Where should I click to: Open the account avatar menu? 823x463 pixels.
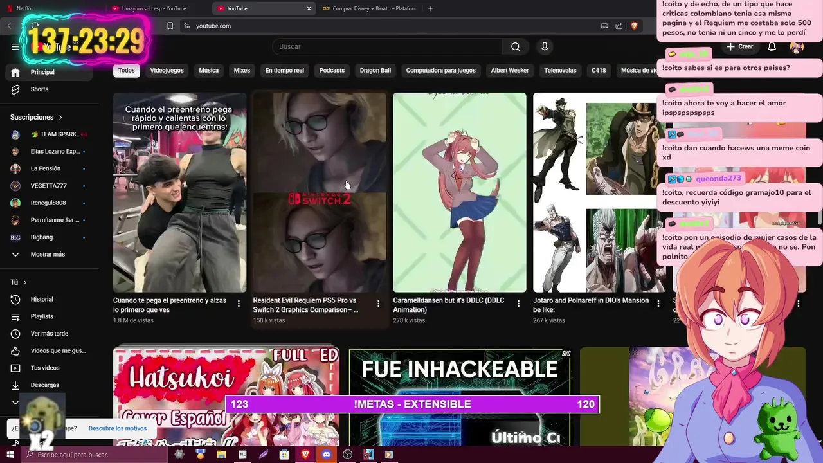797,46
